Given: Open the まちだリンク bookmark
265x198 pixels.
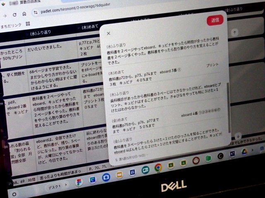Looking at the screenshot, I should tap(11, 26).
